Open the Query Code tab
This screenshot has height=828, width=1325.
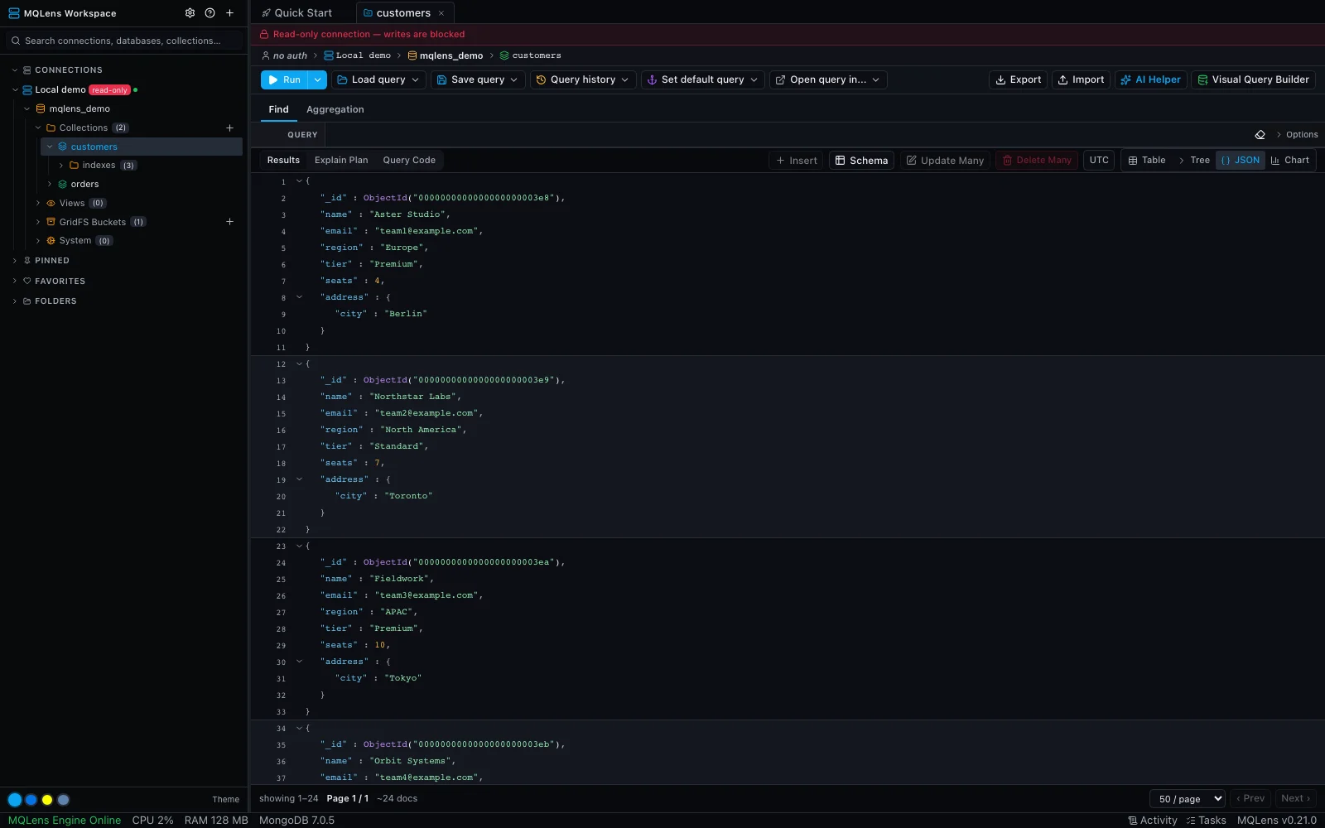click(409, 161)
